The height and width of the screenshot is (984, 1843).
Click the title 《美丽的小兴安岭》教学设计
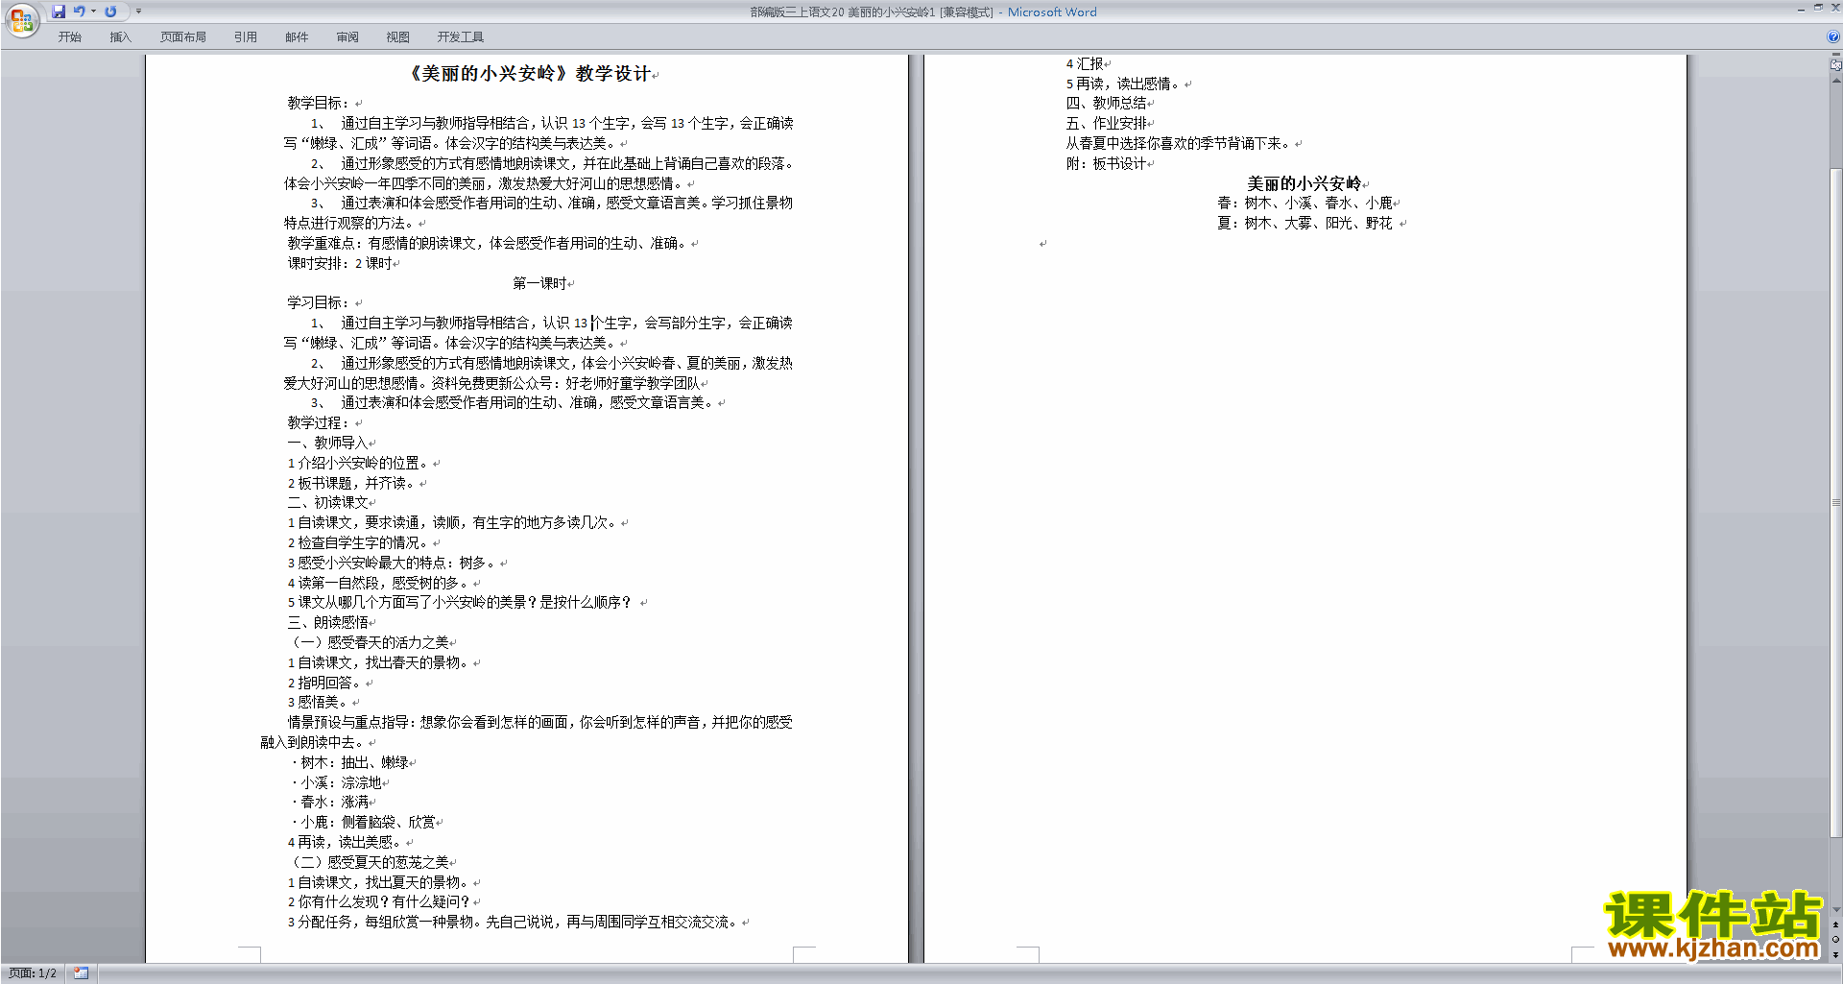coord(532,74)
